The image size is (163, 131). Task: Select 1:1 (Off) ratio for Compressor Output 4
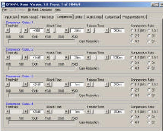pos(132,112)
